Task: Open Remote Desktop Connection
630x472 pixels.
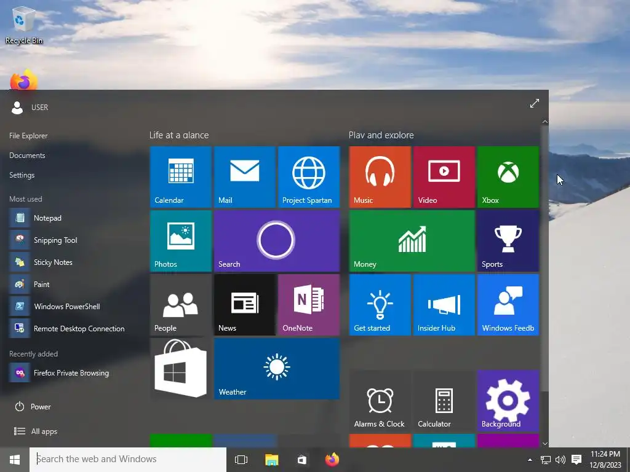Action: [73, 328]
